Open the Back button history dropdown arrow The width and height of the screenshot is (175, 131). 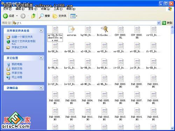pos(17,16)
